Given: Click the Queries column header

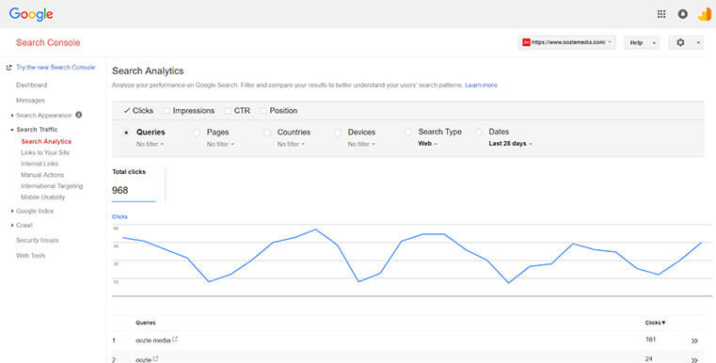Looking at the screenshot, I should click(x=146, y=323).
